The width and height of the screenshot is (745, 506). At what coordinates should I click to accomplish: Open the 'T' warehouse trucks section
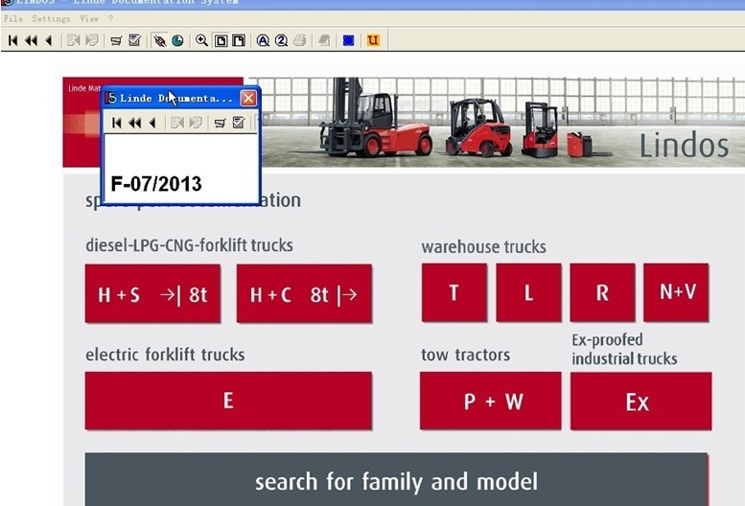tap(454, 292)
